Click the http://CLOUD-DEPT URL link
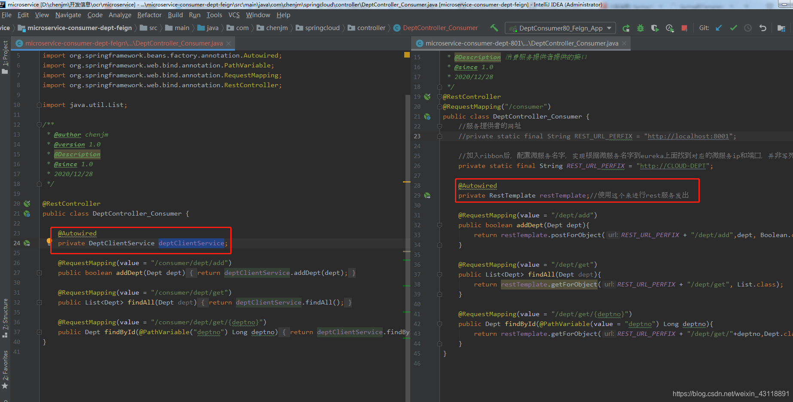This screenshot has height=402, width=793. 673,166
